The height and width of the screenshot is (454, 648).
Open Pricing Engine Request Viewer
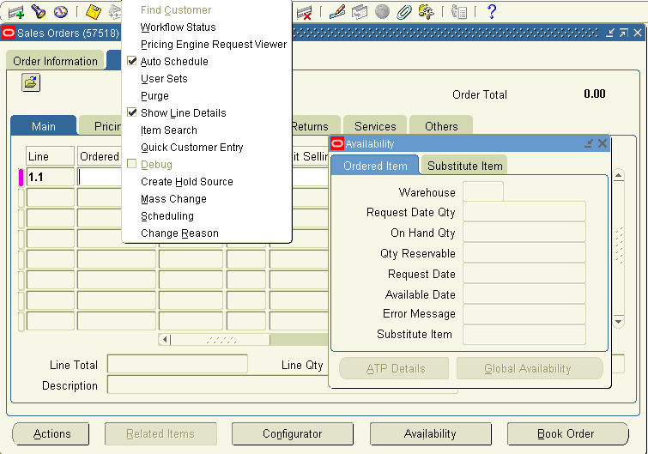(214, 45)
